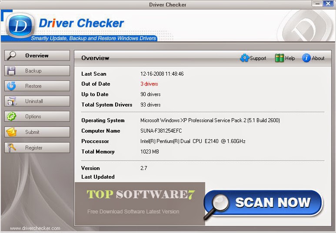This screenshot has width=336, height=233.
Task: Click the Support link text
Action: 258,58
